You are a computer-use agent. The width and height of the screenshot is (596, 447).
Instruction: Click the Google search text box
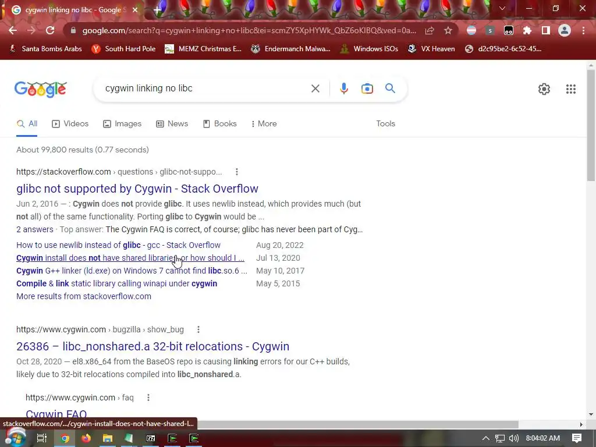205,88
